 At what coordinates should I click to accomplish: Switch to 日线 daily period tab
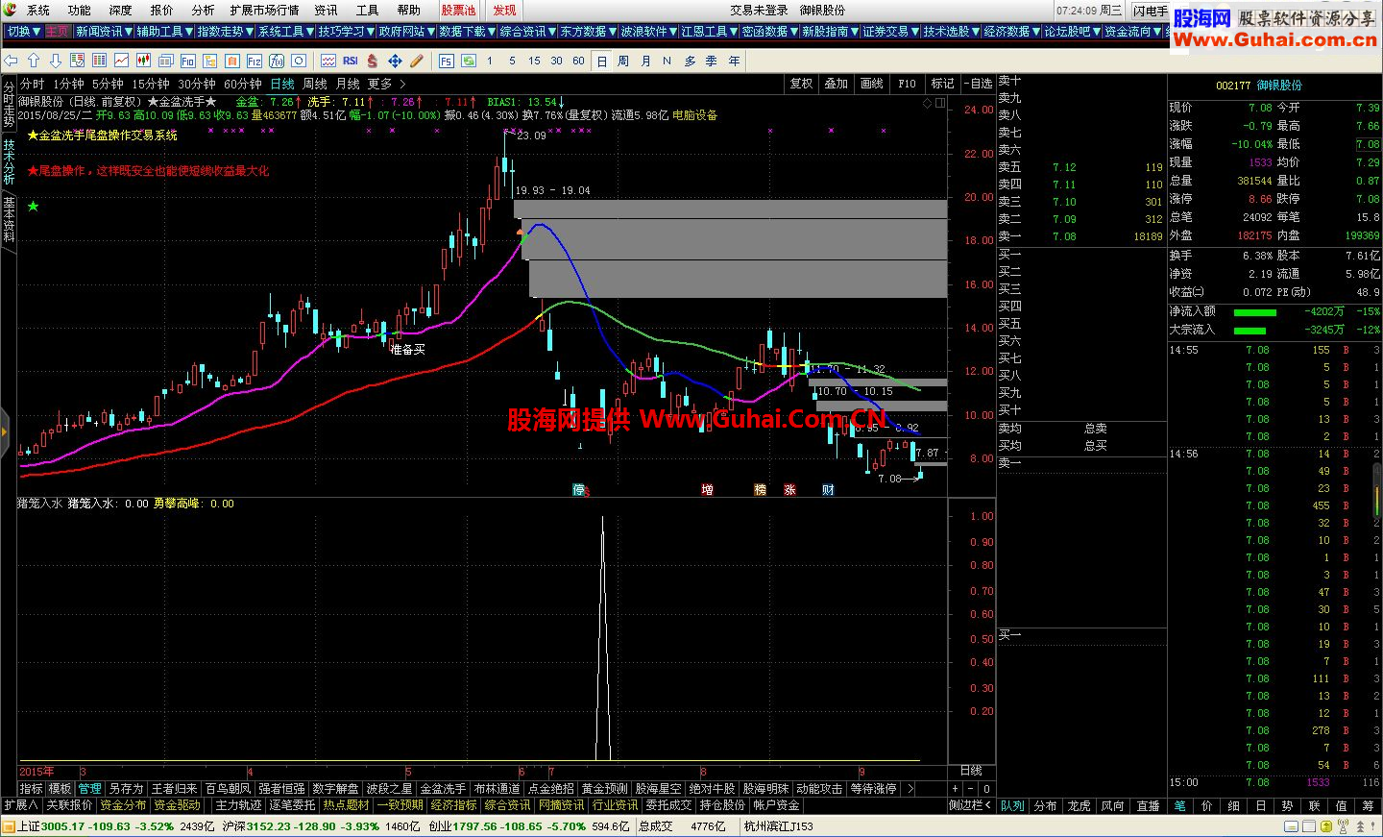point(282,85)
